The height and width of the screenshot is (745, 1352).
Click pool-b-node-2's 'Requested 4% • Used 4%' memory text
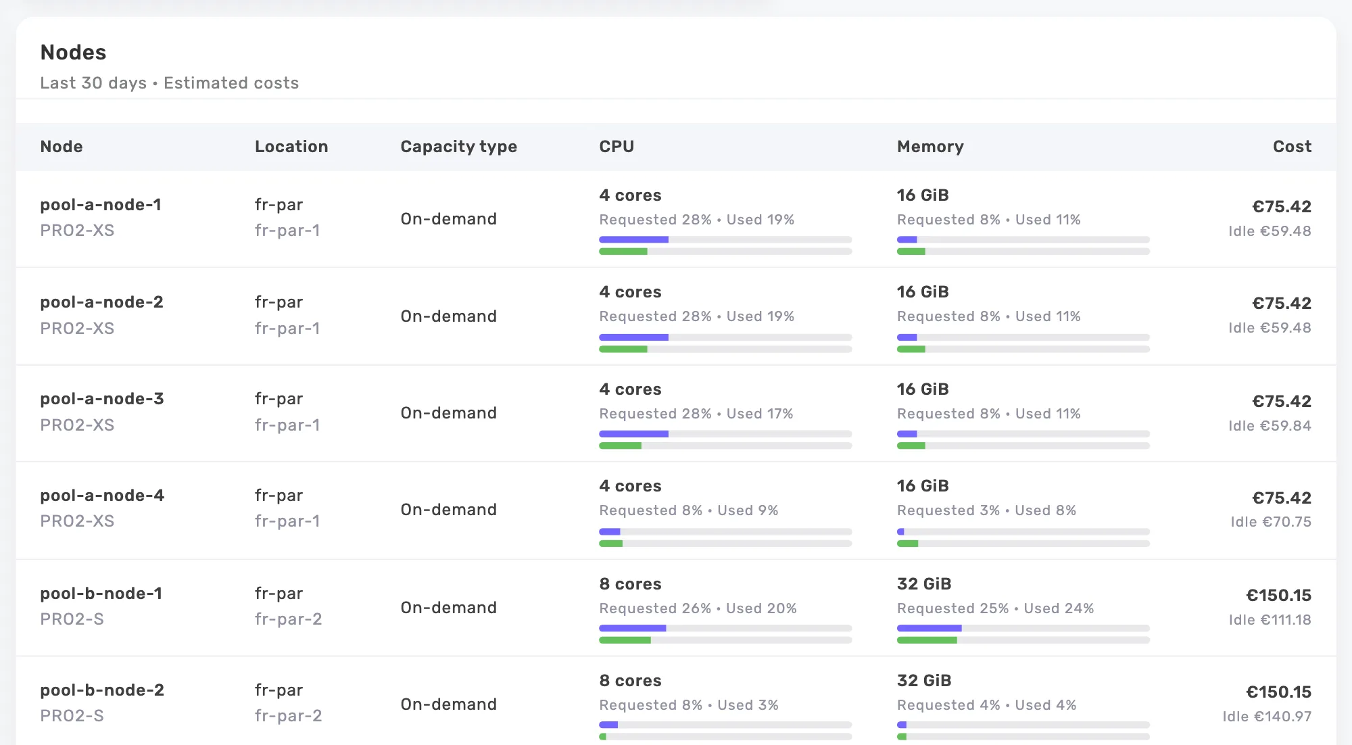pyautogui.click(x=986, y=705)
